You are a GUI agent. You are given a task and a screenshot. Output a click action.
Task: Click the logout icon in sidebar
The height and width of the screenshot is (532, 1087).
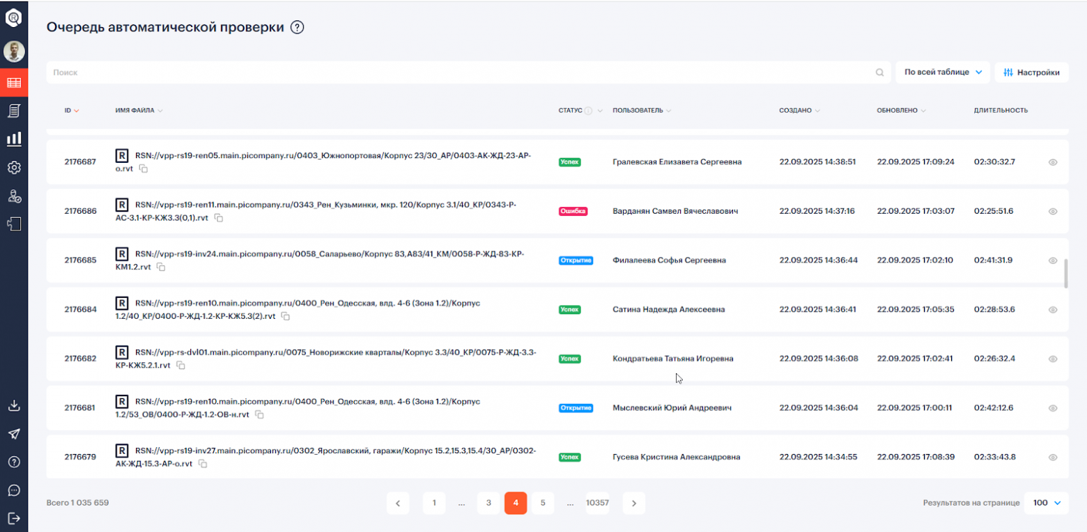pos(14,518)
